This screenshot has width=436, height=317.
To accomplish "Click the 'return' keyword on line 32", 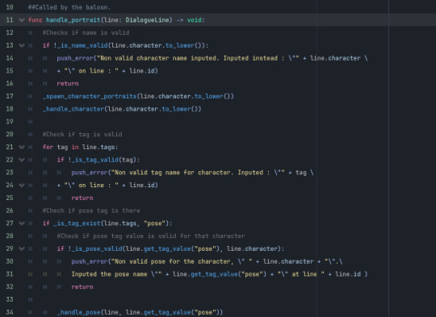I will pyautogui.click(x=82, y=287).
